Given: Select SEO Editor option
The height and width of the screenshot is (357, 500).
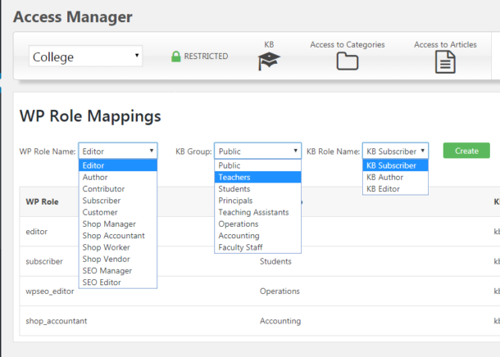Looking at the screenshot, I should pos(118,282).
